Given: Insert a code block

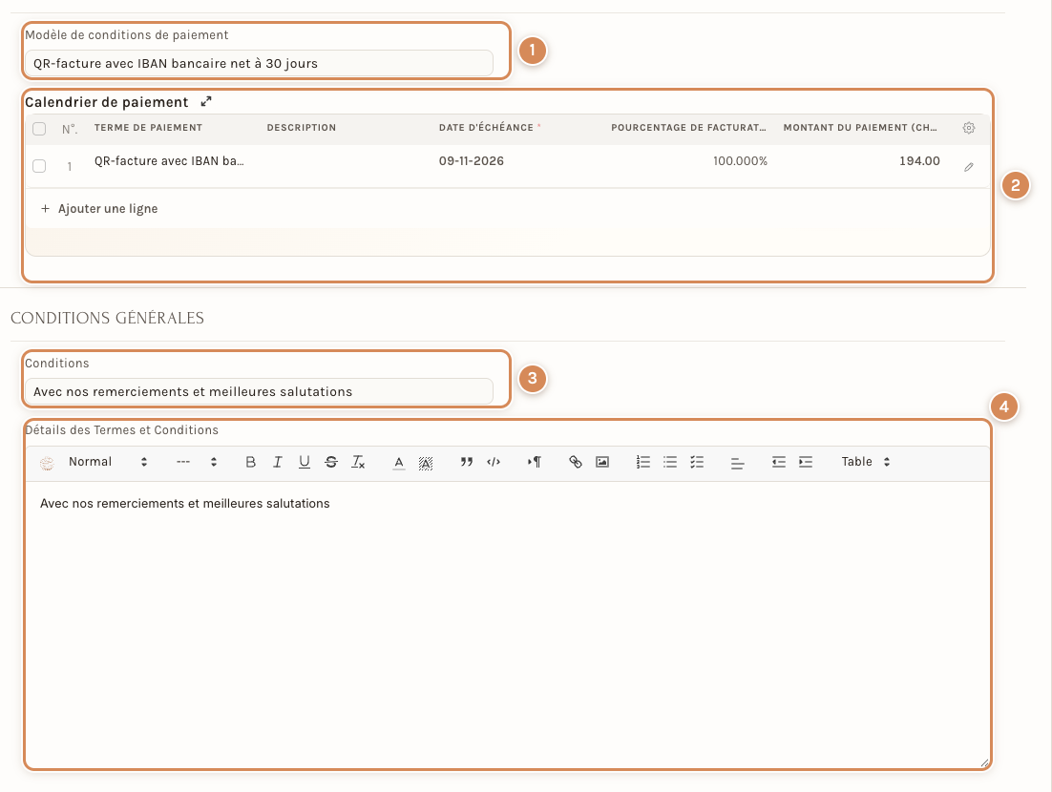Looking at the screenshot, I should (494, 462).
